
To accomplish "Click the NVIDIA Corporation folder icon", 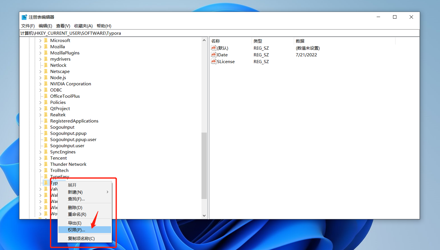I will 46,84.
